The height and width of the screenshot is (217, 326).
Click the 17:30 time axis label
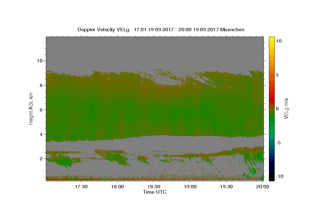81,187
